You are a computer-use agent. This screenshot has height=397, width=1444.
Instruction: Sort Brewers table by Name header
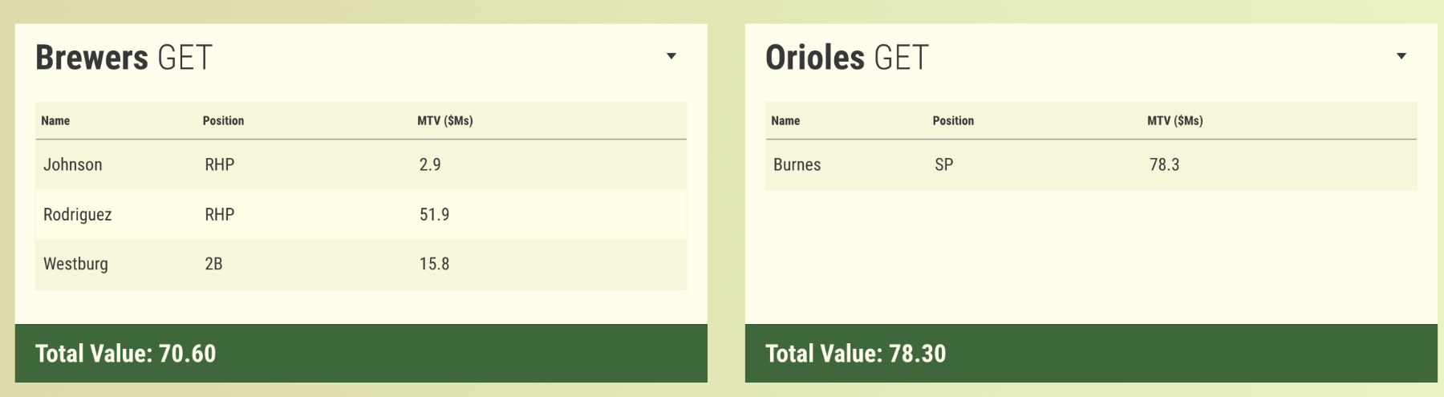tap(55, 120)
